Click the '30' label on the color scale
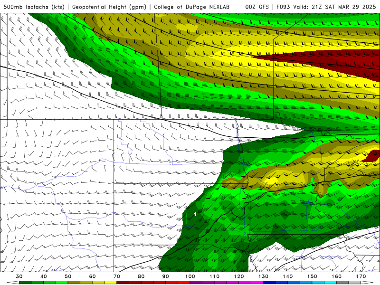The height and width of the screenshot is (285, 380). (19, 276)
